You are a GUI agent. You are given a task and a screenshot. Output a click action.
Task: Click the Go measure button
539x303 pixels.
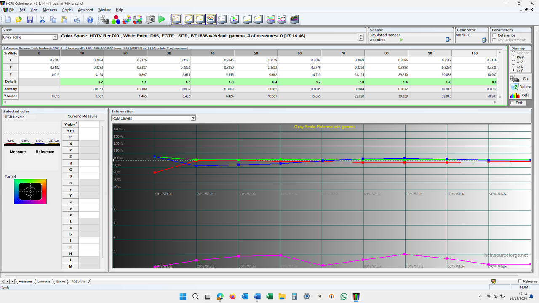(520, 79)
